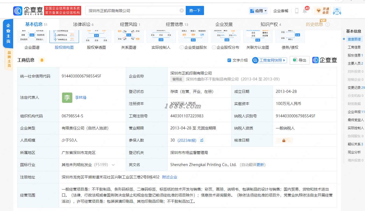Click the 开通会员 VIP icon

(x=323, y=11)
